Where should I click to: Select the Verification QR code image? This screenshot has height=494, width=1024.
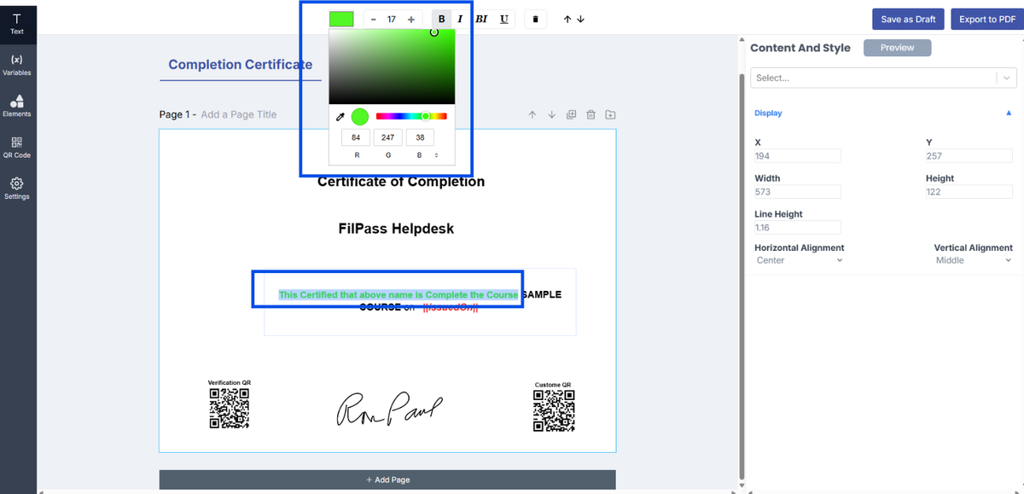pos(229,407)
